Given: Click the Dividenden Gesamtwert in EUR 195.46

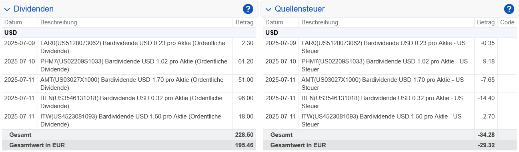Looking at the screenshot, I should (x=244, y=145).
